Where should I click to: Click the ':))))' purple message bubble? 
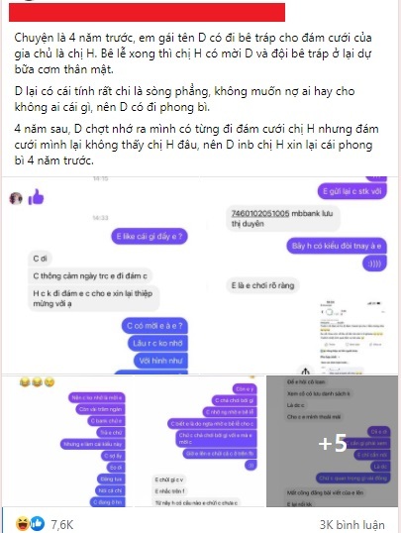click(374, 264)
